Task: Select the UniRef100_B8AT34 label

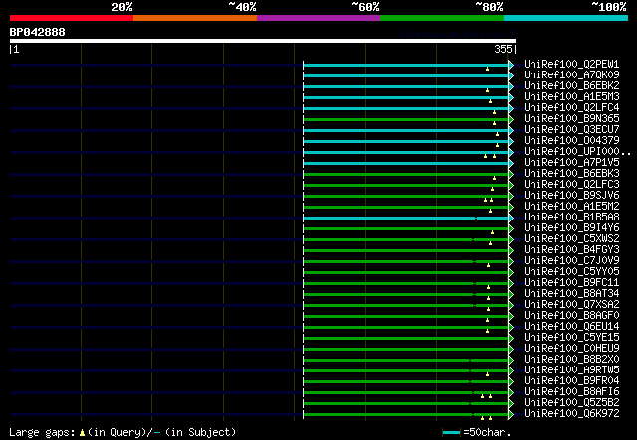Action: click(x=571, y=294)
